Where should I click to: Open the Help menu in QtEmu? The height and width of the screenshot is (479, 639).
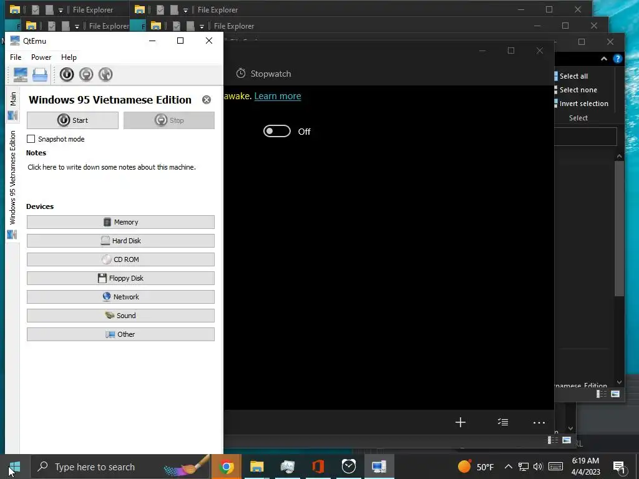(69, 57)
